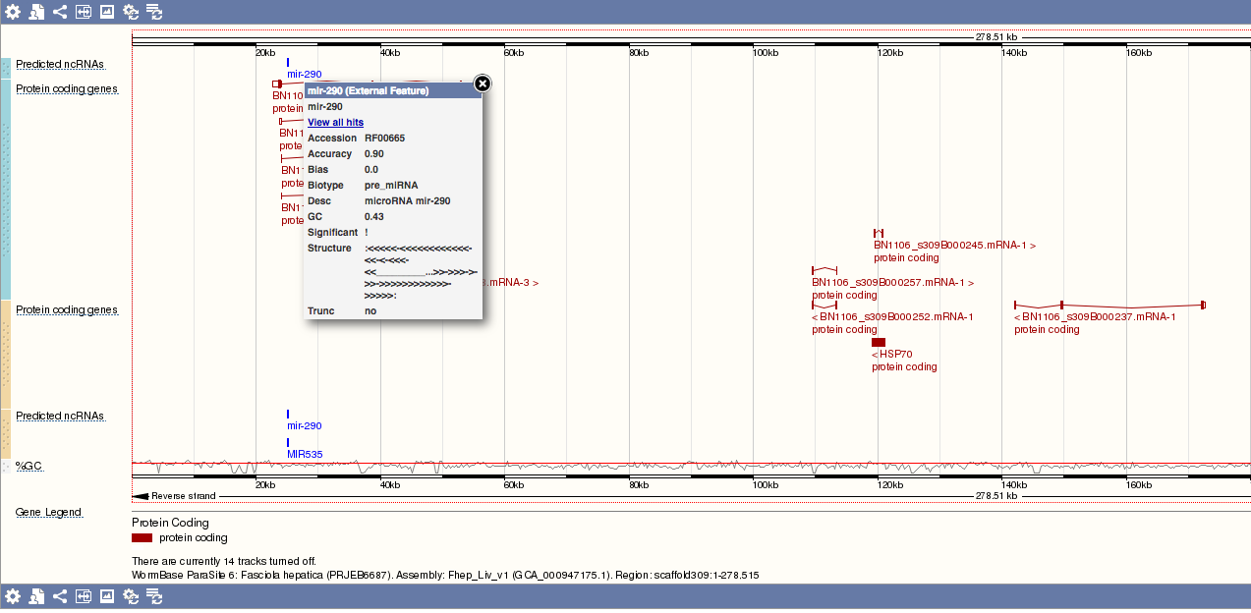Open the View all hits link
The image size is (1251, 613).
tap(335, 123)
